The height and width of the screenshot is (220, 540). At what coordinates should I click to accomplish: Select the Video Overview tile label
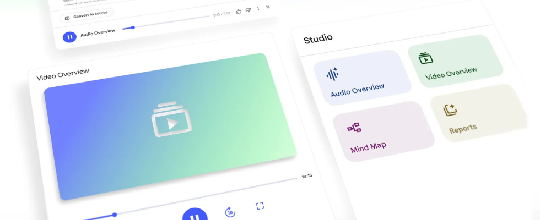451,74
